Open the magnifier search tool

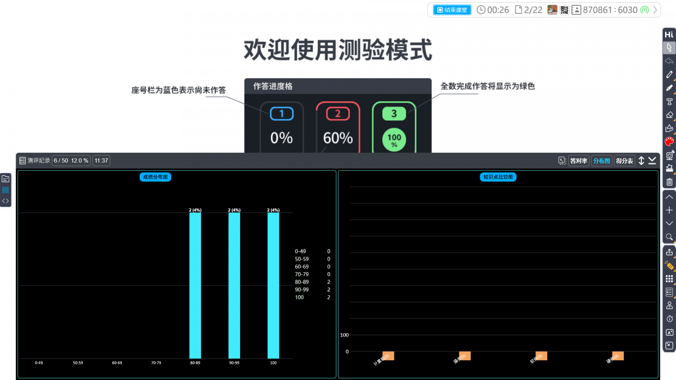point(669,237)
